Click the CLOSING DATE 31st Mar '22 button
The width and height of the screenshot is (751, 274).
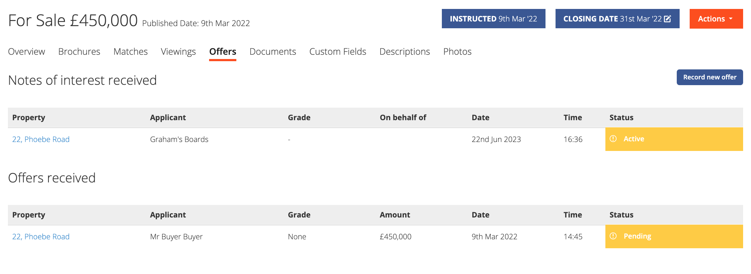tap(617, 19)
